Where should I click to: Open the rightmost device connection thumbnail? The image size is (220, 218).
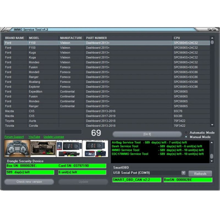coord(95,148)
